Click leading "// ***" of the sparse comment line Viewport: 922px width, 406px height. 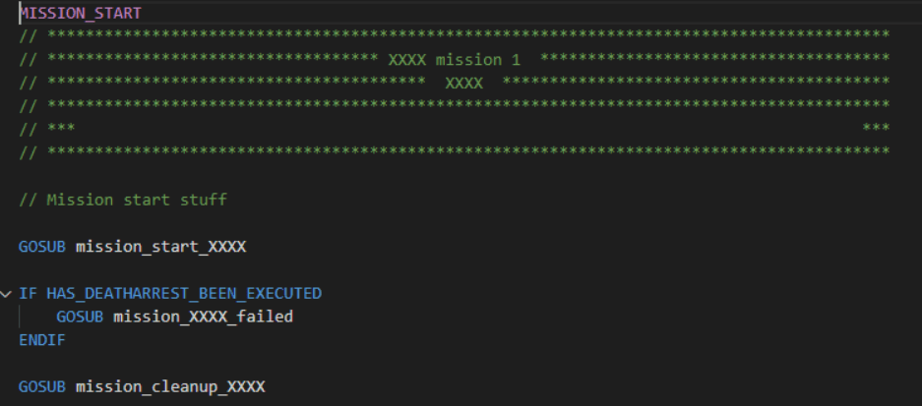pyautogui.click(x=47, y=129)
